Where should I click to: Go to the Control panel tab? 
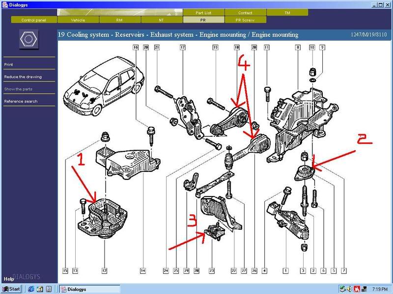[32, 20]
